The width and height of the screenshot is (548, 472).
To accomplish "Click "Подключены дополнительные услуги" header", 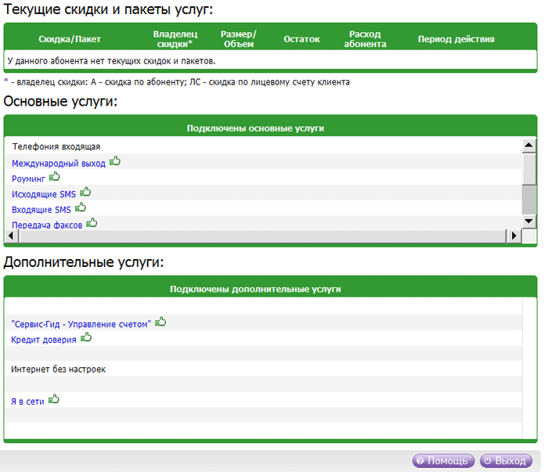I will [255, 290].
